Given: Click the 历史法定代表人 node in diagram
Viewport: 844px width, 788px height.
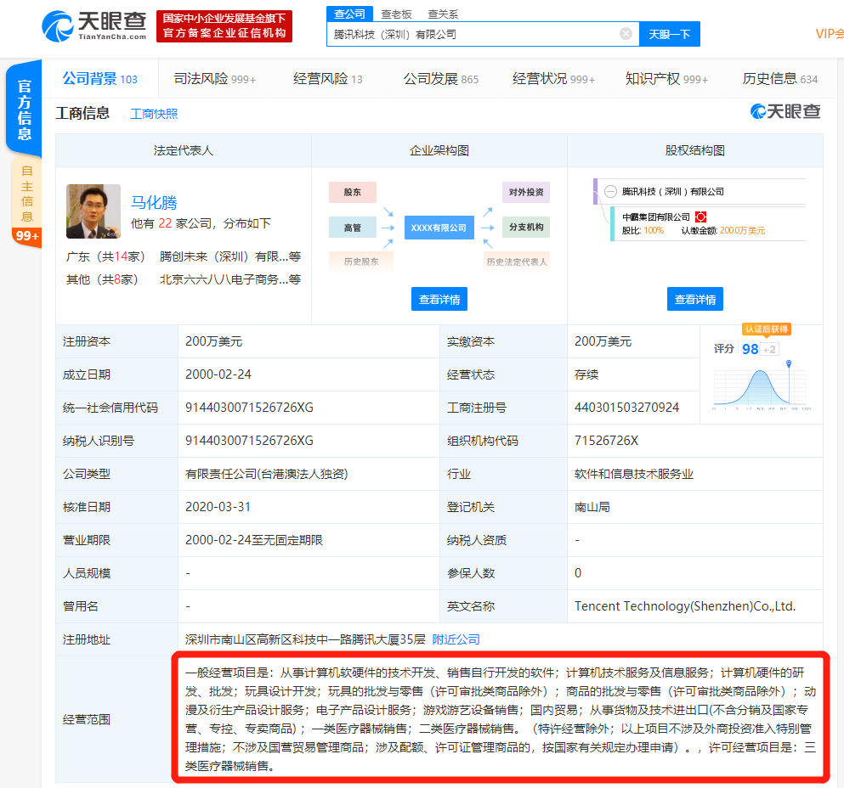Looking at the screenshot, I should click(517, 262).
